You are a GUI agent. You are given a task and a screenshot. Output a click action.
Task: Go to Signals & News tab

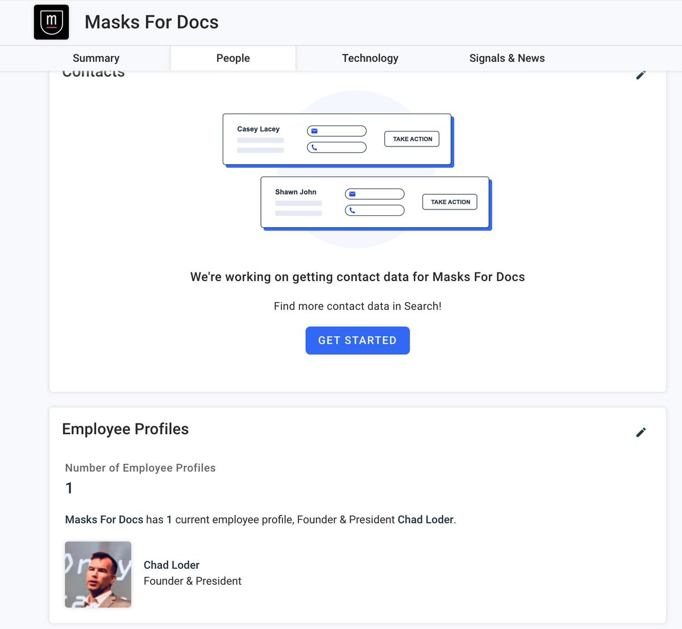point(507,58)
